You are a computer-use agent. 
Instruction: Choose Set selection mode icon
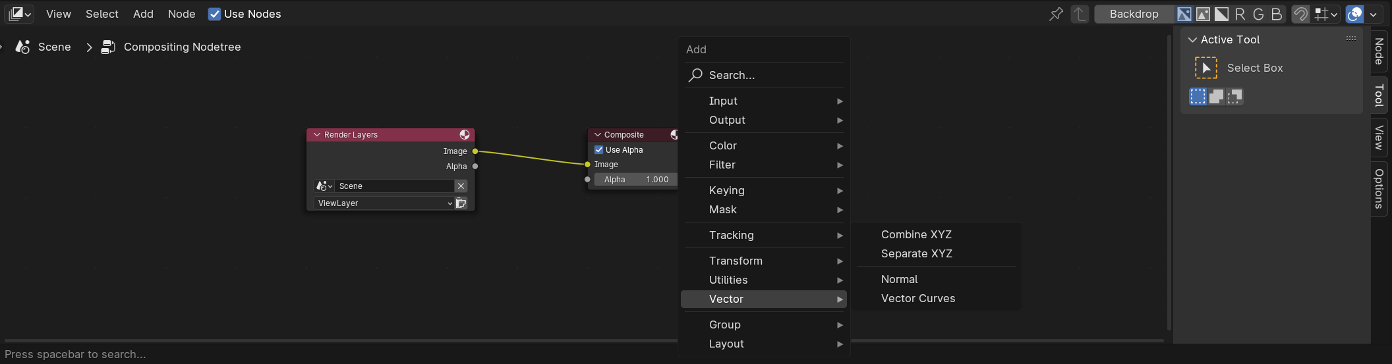[1198, 97]
